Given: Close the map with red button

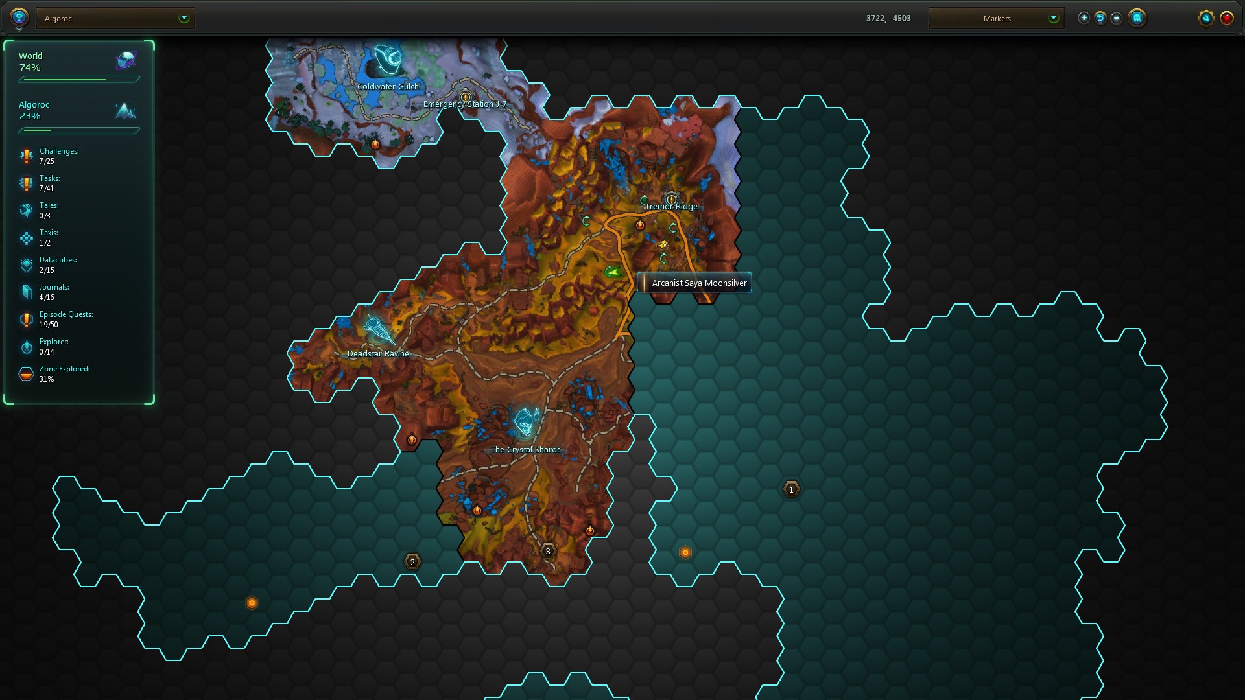Looking at the screenshot, I should pos(1227,18).
